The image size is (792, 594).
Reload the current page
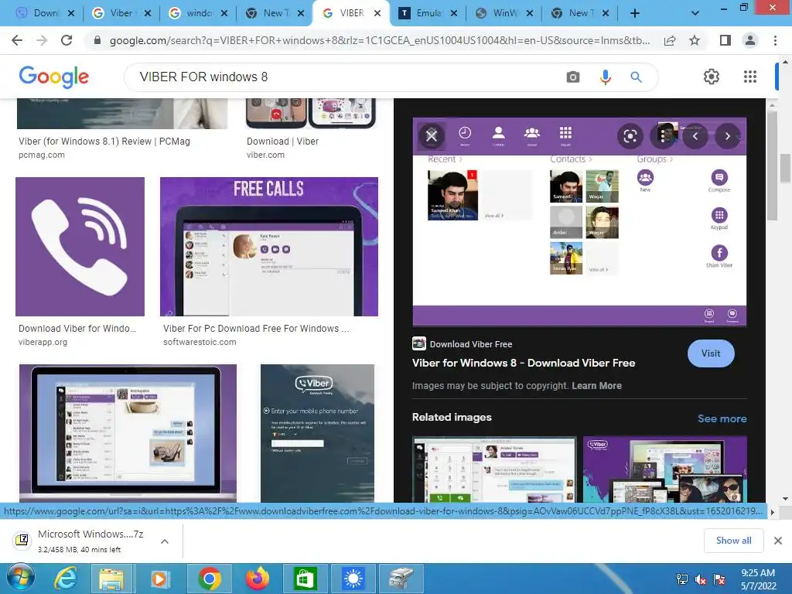(67, 40)
